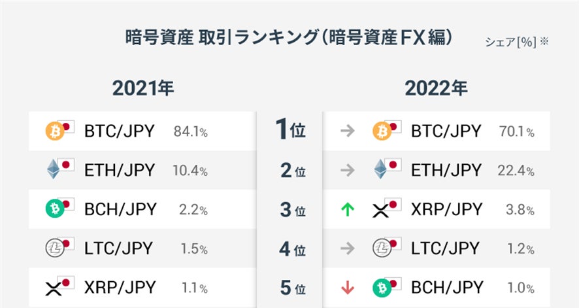The width and height of the screenshot is (579, 308).
Task: Click the 2021 LTC/JPY Litecoin icon
Action: tap(54, 248)
